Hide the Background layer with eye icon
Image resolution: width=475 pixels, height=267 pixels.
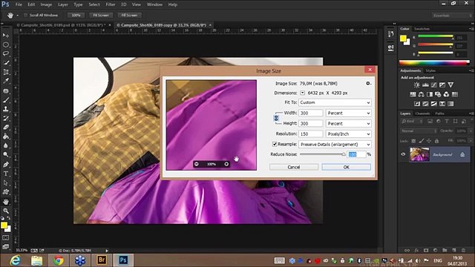403,154
